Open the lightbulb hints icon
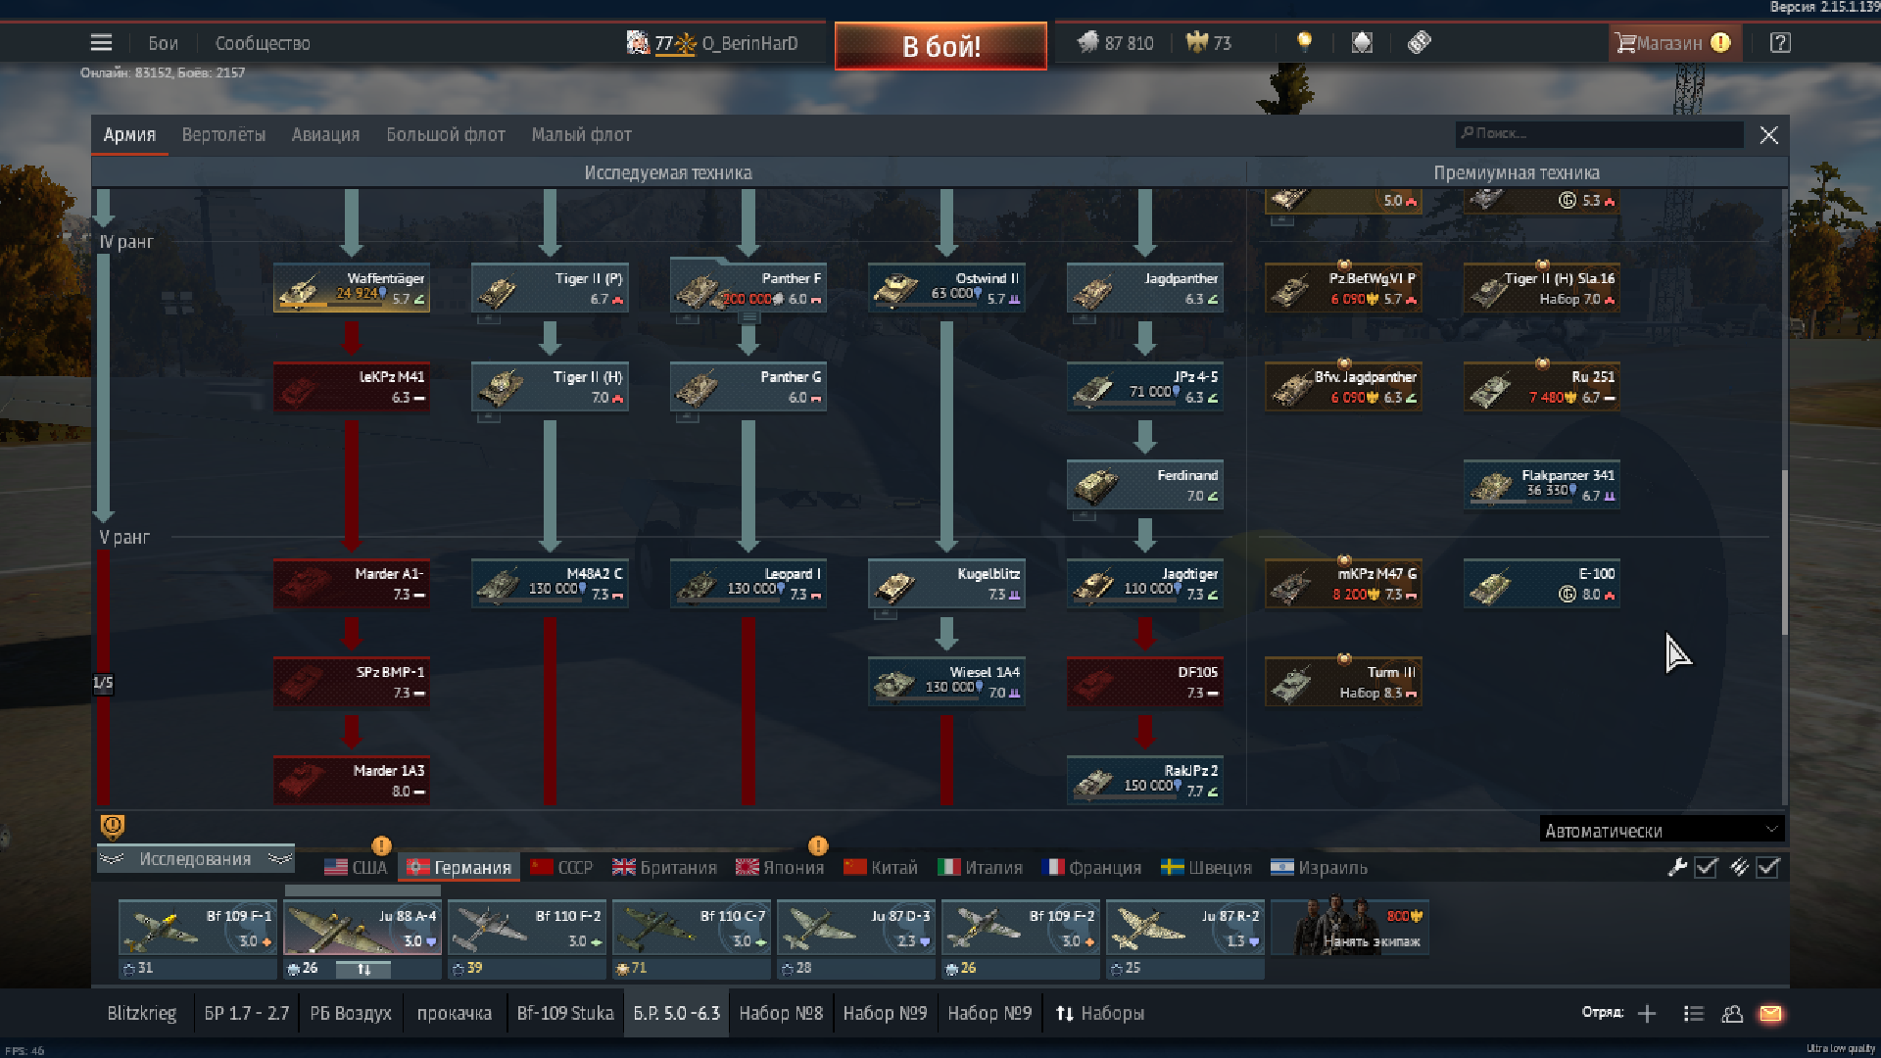Viewport: 1881px width, 1058px height. point(1304,42)
